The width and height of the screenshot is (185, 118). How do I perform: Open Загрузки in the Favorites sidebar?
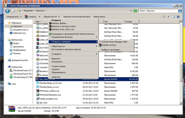pos(17,26)
